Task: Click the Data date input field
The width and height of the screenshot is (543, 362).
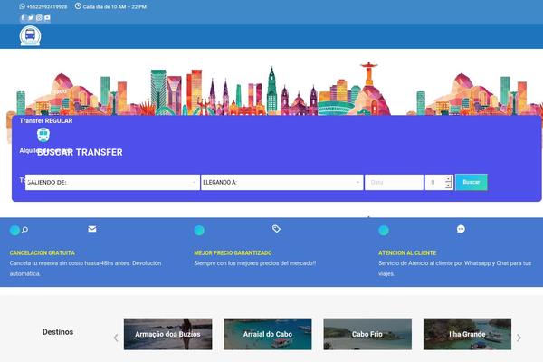Action: coord(394,182)
